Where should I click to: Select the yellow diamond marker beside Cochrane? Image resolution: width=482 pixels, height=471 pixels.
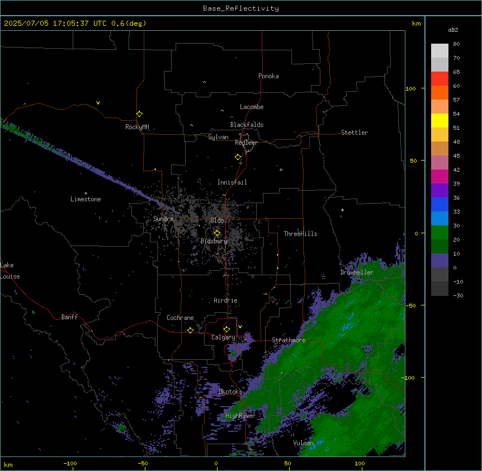(x=190, y=330)
